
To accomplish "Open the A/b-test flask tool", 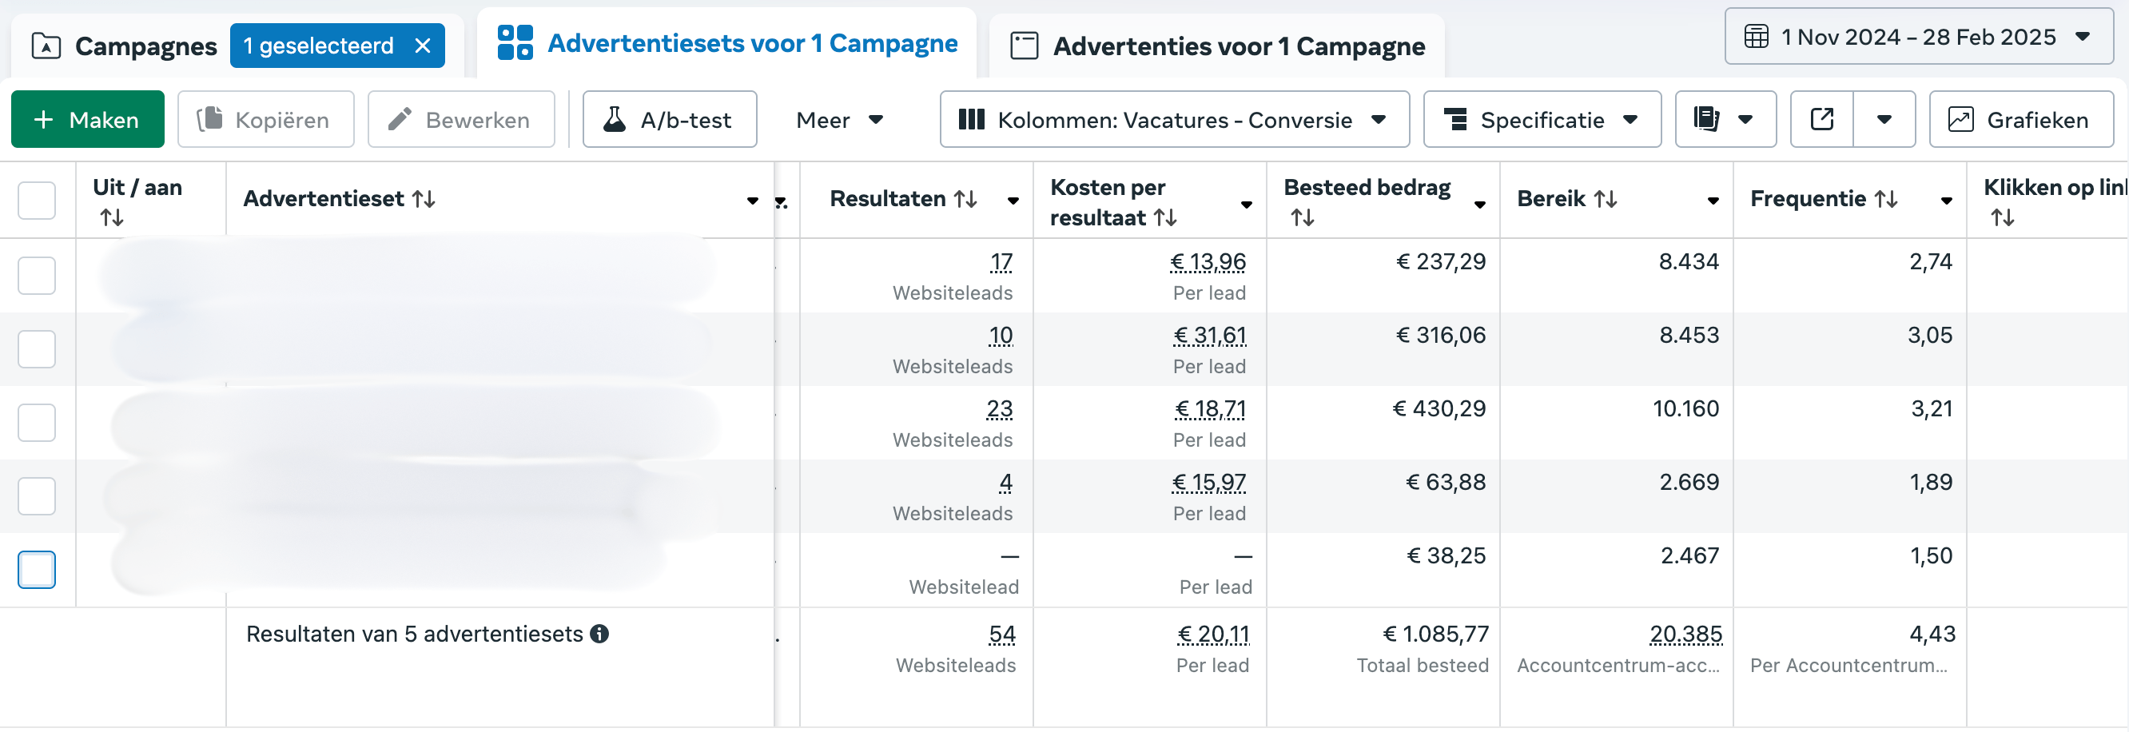I will [670, 120].
